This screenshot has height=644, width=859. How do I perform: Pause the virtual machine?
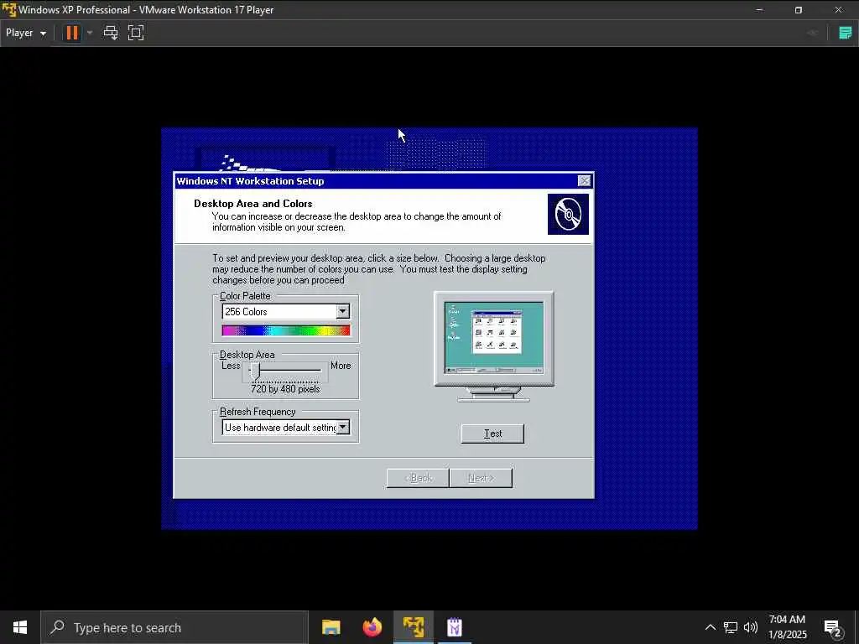(72, 33)
